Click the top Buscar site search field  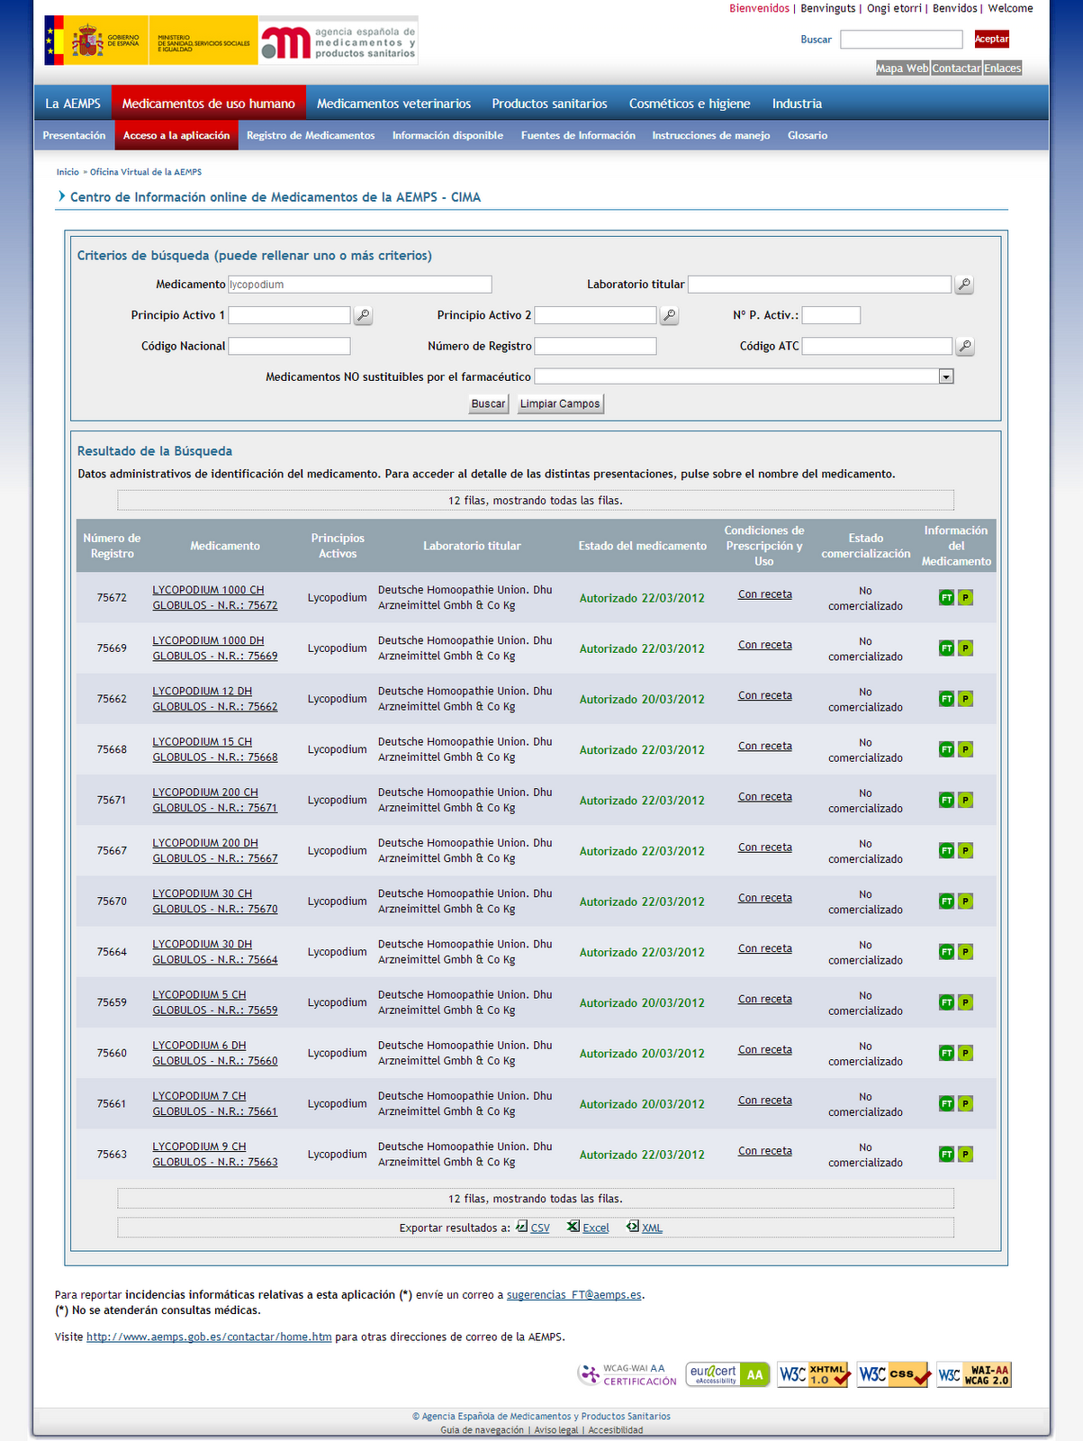click(901, 39)
